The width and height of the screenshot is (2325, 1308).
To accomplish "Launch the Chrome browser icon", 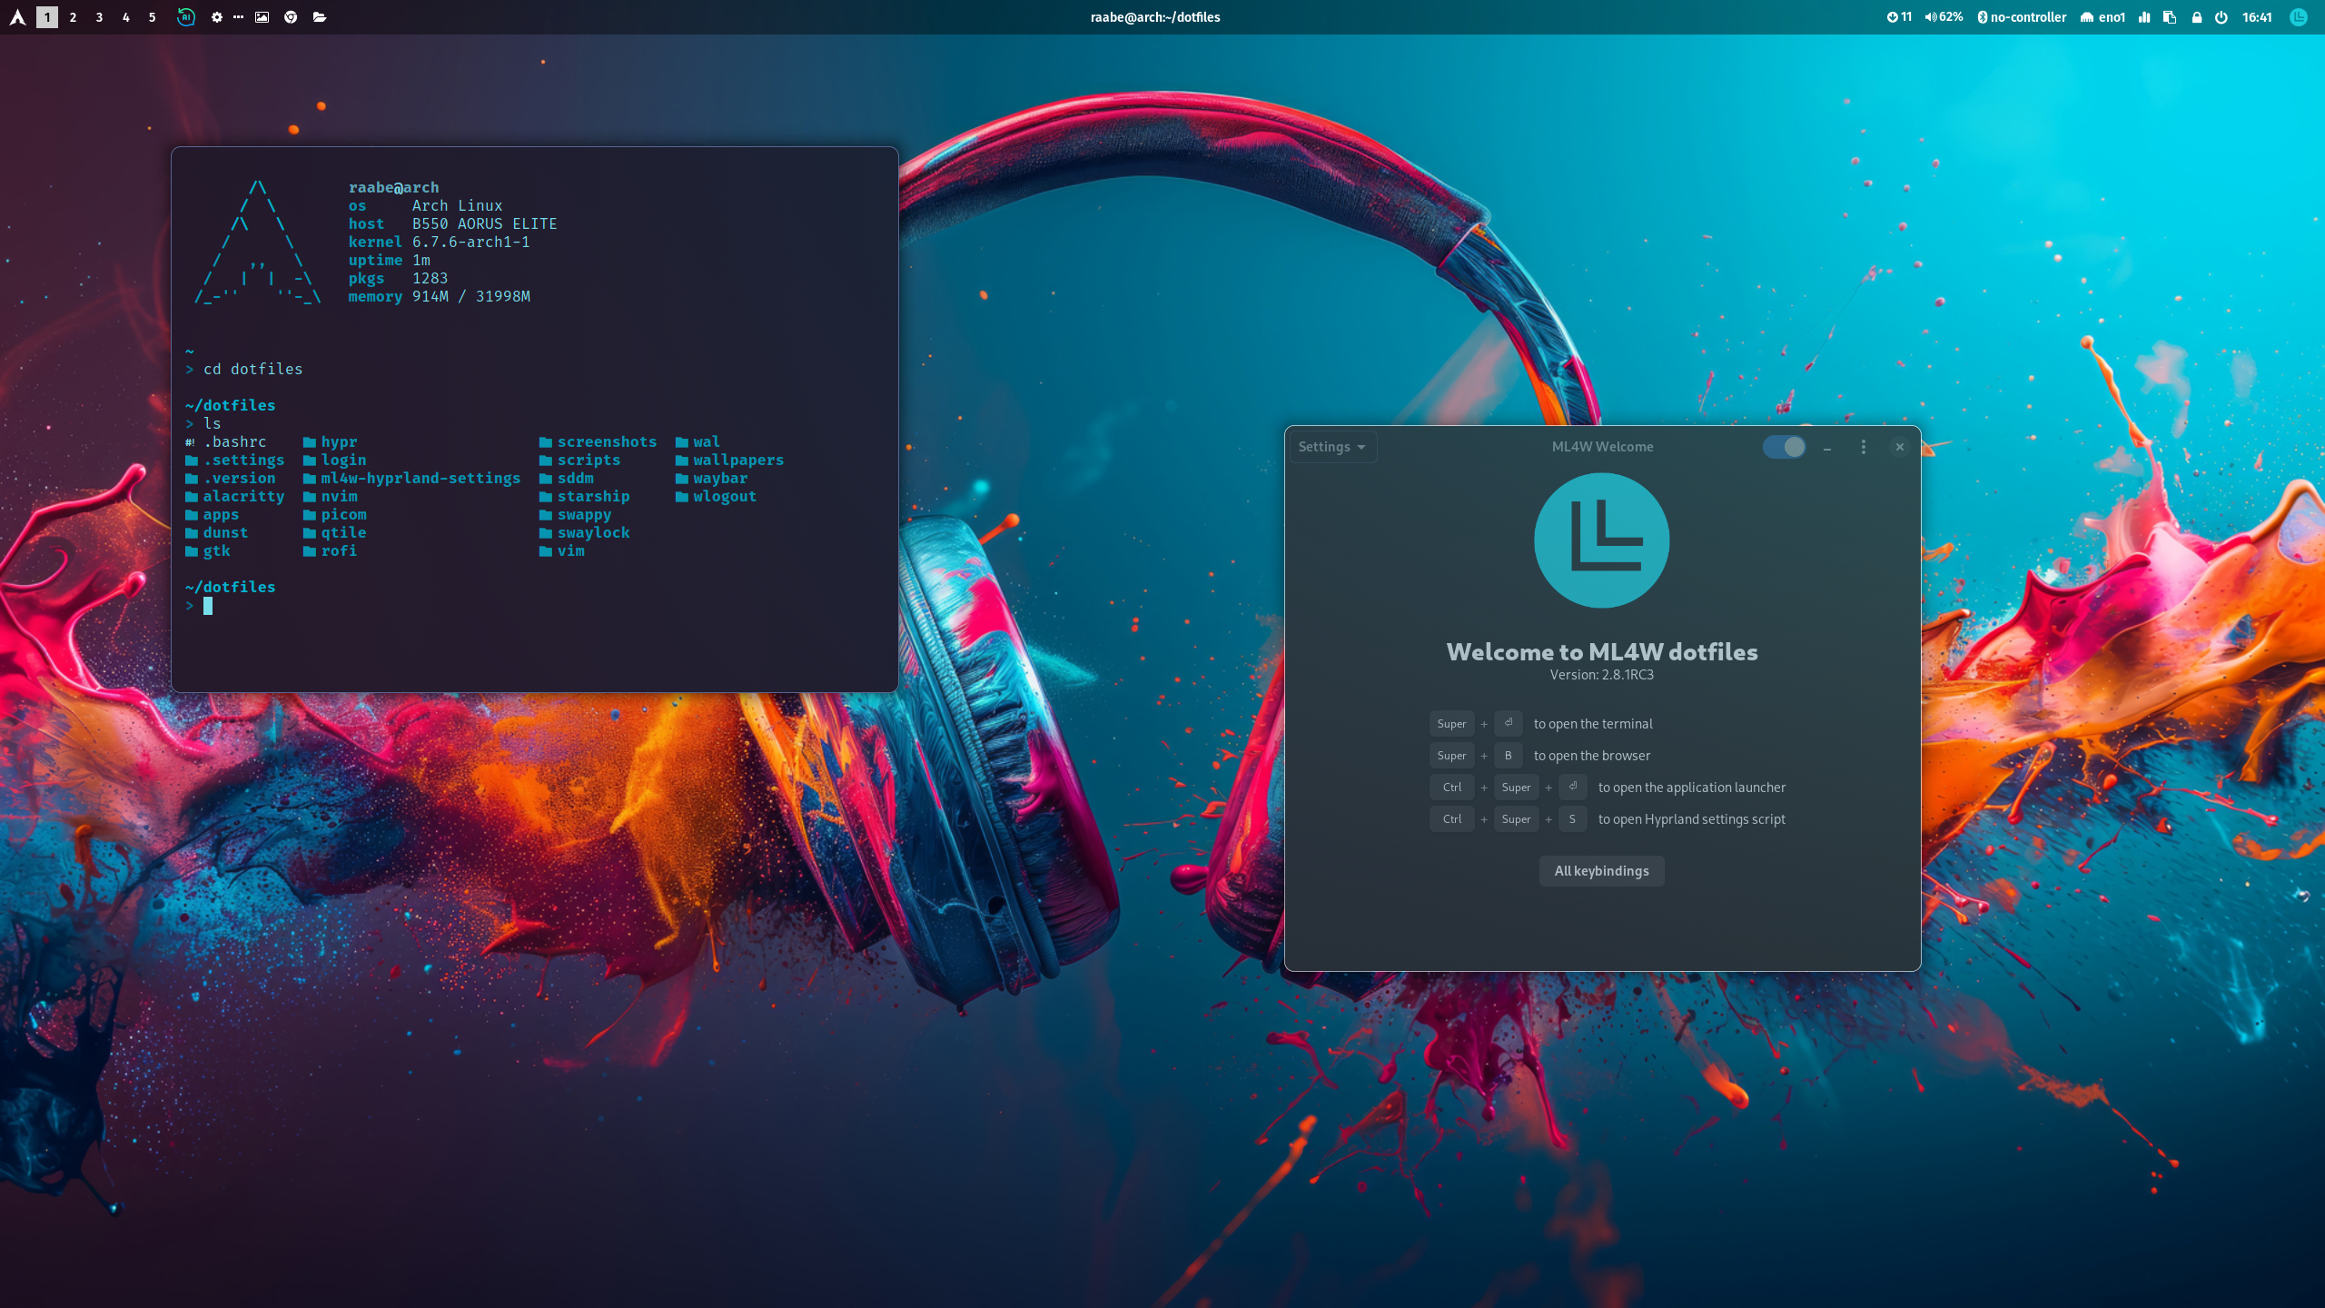I will (291, 17).
